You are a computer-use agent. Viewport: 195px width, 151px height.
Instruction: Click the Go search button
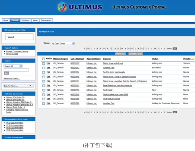(x=6, y=73)
